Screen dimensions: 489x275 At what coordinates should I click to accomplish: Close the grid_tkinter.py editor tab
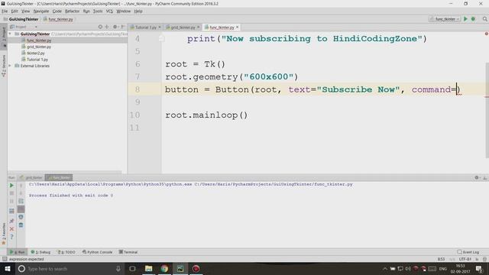coord(199,27)
